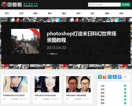Open the girl with knit sleeve thumbnail
Viewport: 132px width, 106px height.
click(16, 84)
